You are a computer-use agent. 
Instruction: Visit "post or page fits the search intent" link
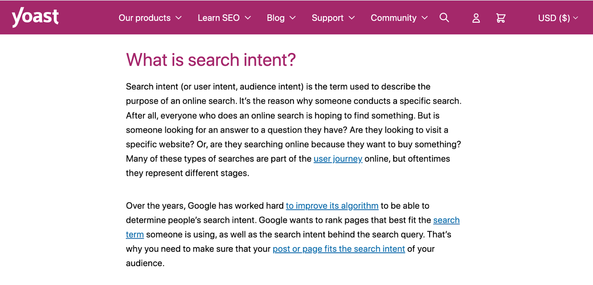point(339,249)
